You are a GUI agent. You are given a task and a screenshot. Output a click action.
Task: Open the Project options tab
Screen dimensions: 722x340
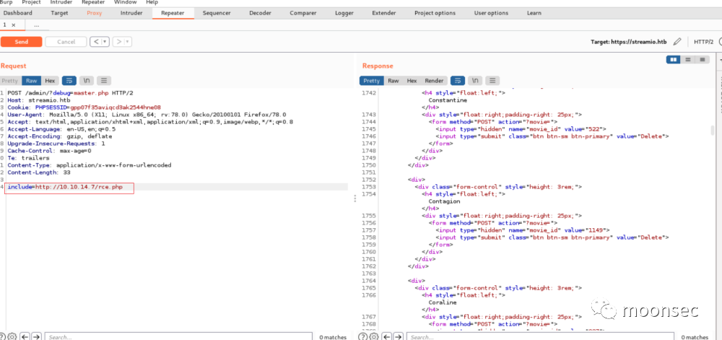[435, 13]
